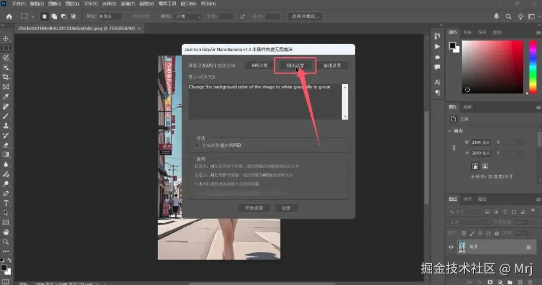542x285 pixels.
Task: Click the 开始表演 start button
Action: click(x=254, y=208)
